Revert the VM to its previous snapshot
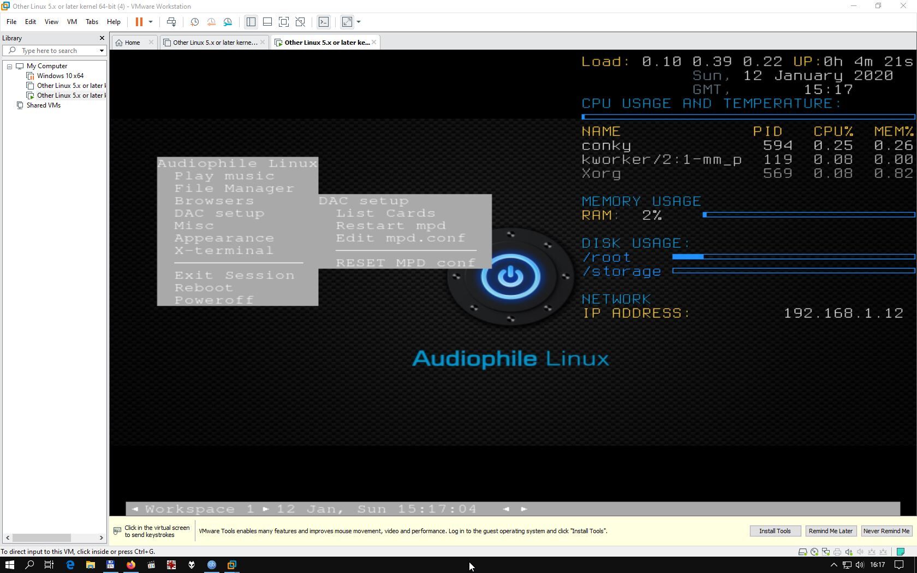This screenshot has height=573, width=917. point(211,22)
